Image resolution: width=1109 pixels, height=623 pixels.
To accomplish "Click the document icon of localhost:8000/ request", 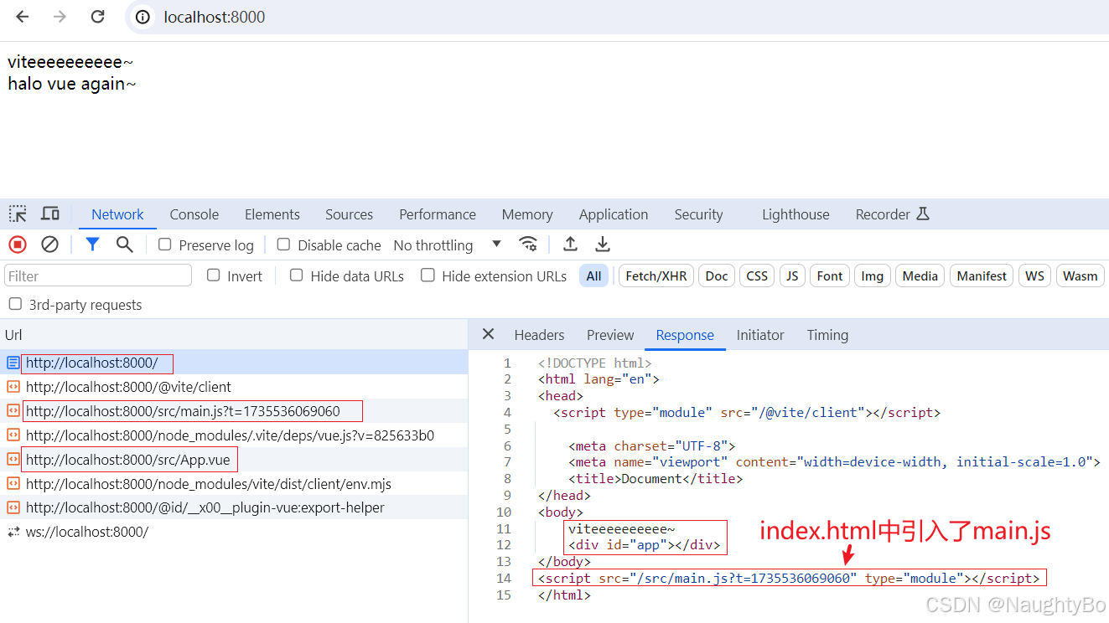I will 13,363.
